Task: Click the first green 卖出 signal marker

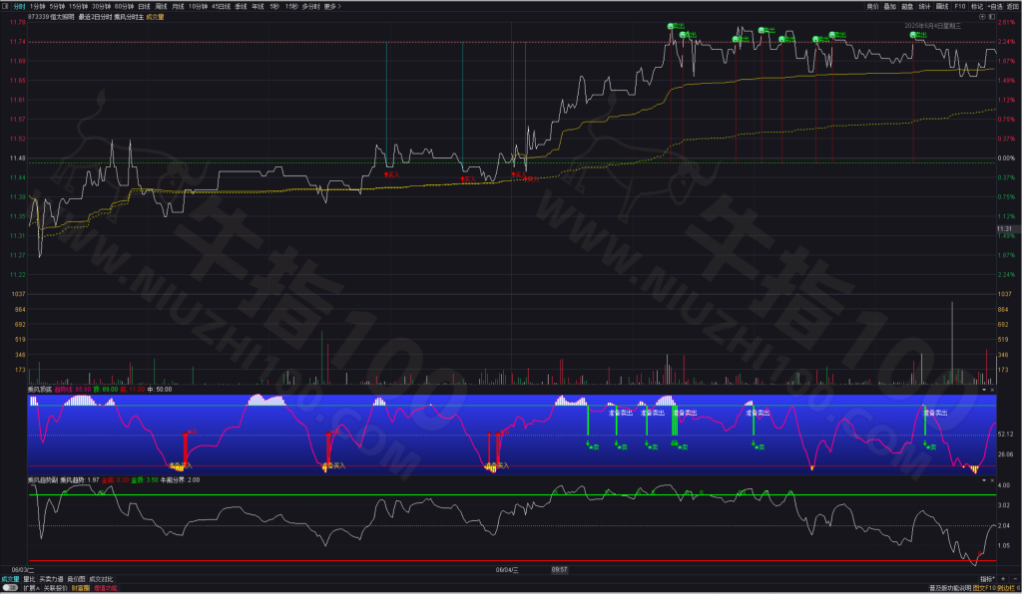Action: point(670,27)
